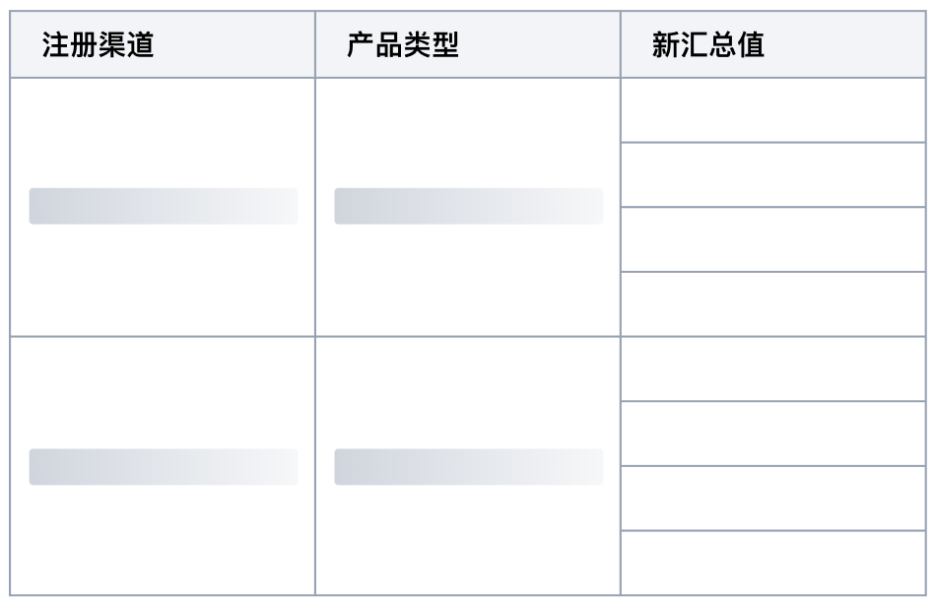Viewport: 936px width, 603px height.
Task: Click the 新汇总值 column header
Action: (708, 45)
